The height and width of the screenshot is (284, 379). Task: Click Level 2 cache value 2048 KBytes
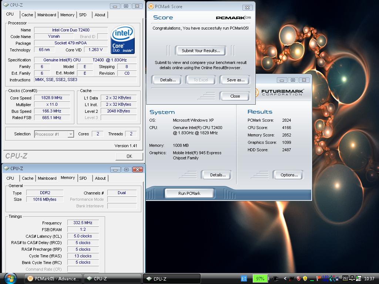coord(119,111)
